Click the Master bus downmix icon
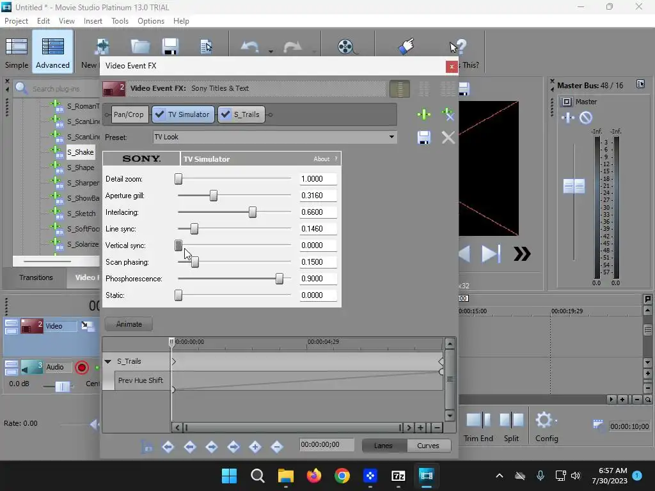This screenshot has width=655, height=491. tap(567, 102)
